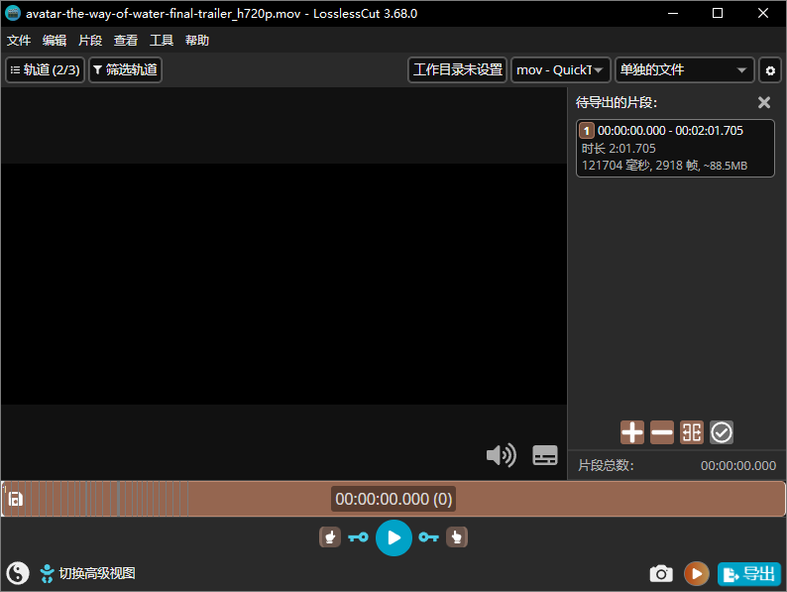Open the 片段 menu

(x=90, y=41)
